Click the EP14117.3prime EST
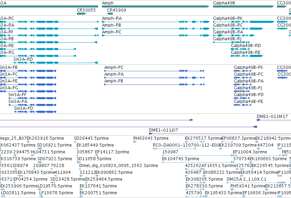This screenshot has width=291, height=198. point(96,155)
